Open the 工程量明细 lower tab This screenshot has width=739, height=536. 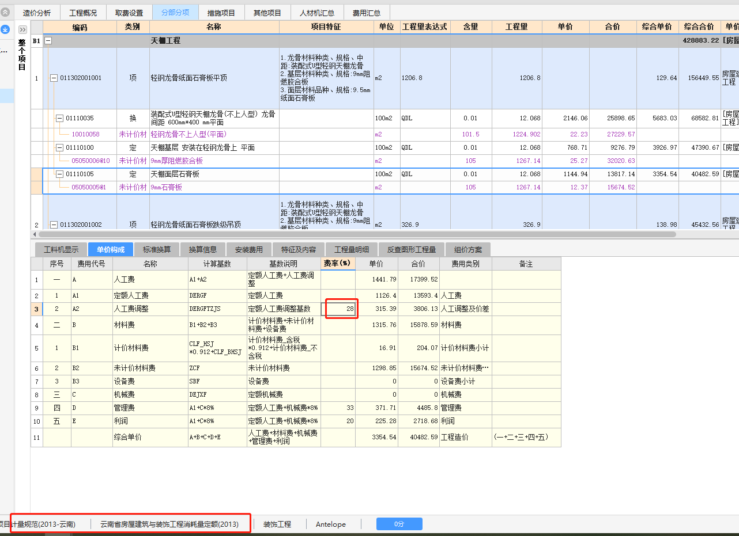[352, 249]
